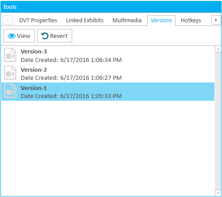The height and width of the screenshot is (197, 222).
Task: Switch to the Hotkeys tab
Action: 191,21
